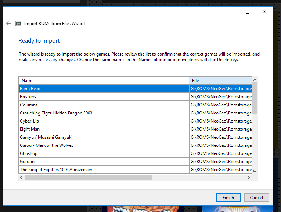Click the horizontal scrollbar thumb
Screen dimensions: 281x212
(x=89, y=177)
